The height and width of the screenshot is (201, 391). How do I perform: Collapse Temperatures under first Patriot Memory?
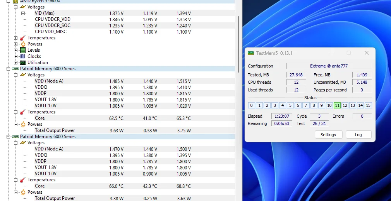16,112
